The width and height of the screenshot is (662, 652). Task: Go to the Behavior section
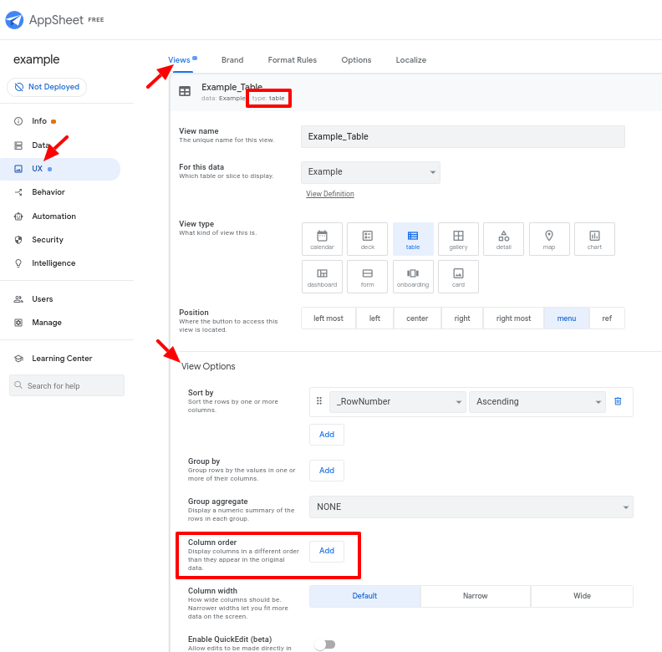48,192
